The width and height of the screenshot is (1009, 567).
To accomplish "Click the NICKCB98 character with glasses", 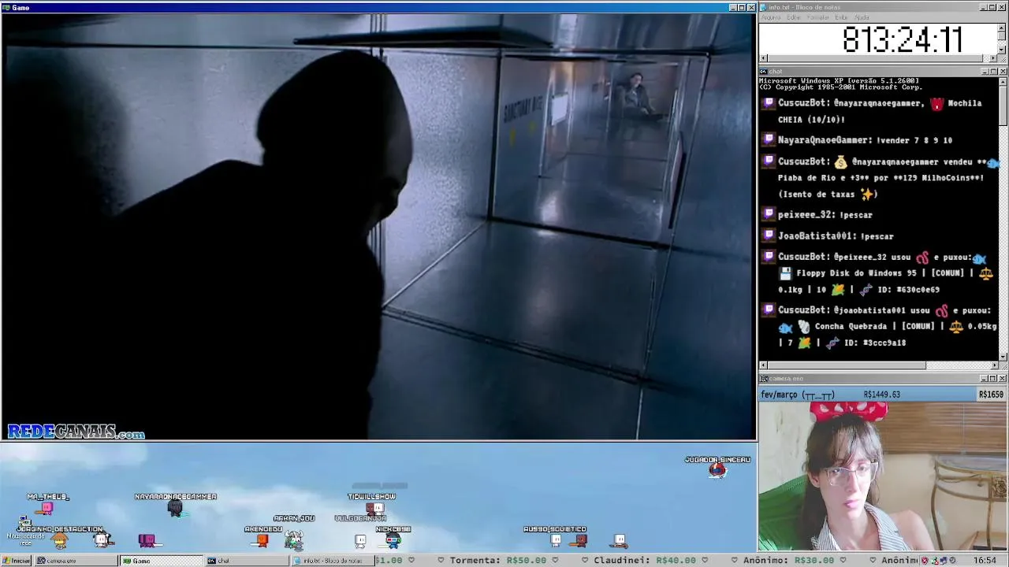I will tap(393, 540).
